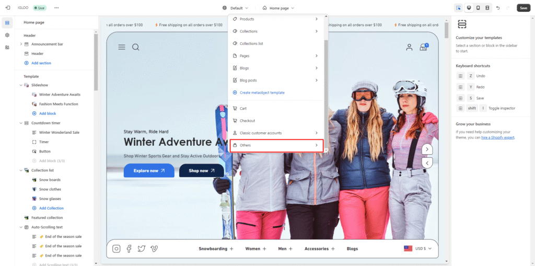Switch to mobile preview icon
The height and width of the screenshot is (266, 535).
point(478,8)
